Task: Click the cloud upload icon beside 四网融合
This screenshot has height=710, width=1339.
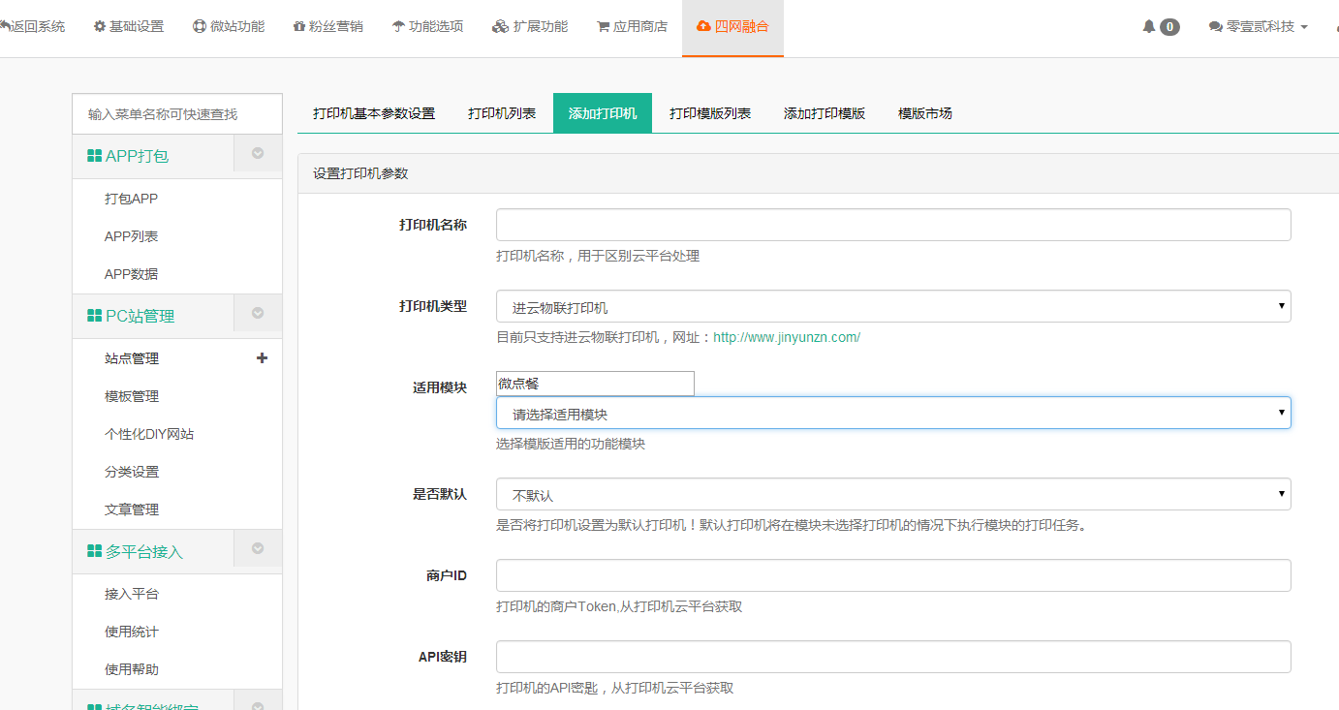Action: tap(703, 27)
